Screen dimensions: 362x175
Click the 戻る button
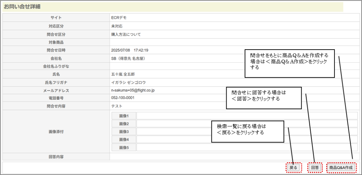pyautogui.click(x=293, y=167)
